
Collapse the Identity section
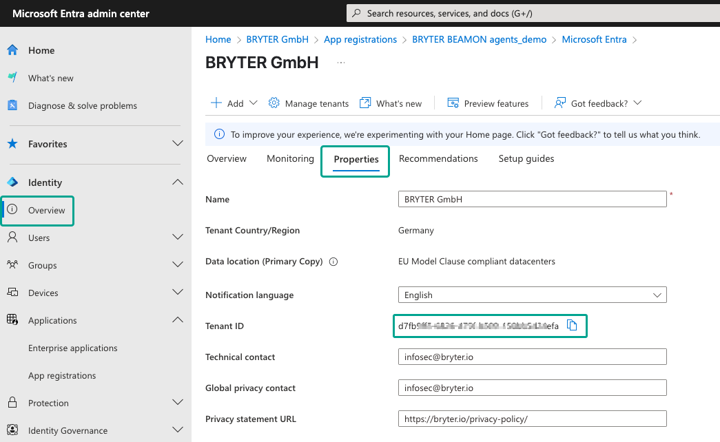(x=177, y=182)
